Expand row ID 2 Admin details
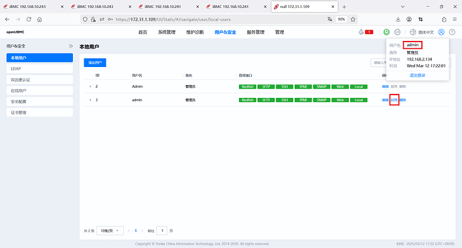Image resolution: width=462 pixels, height=248 pixels. (x=90, y=86)
